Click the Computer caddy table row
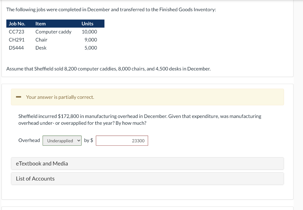Screen dimensions: 303x210 pos(53,32)
